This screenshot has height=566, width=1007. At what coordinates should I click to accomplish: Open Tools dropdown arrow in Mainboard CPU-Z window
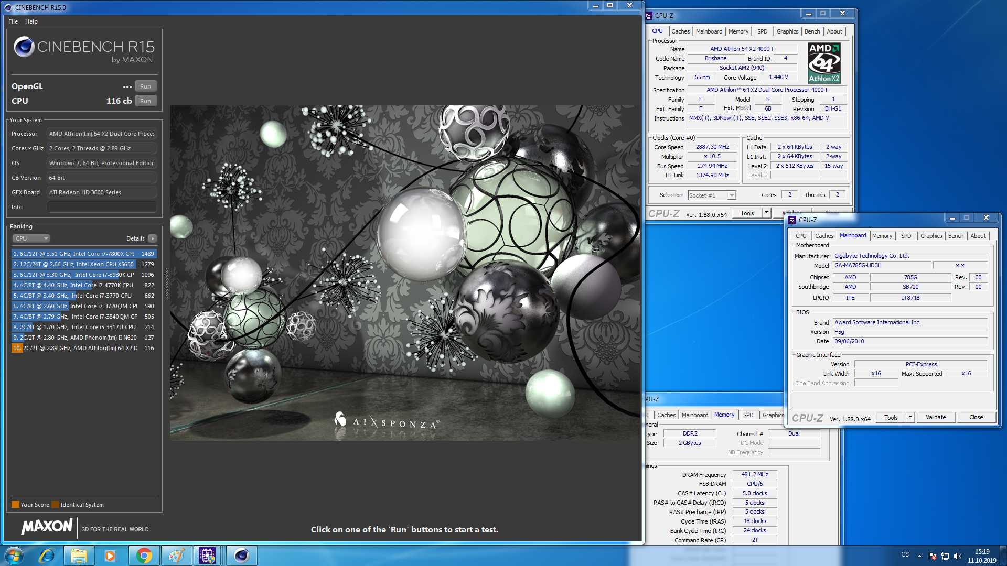click(x=910, y=418)
